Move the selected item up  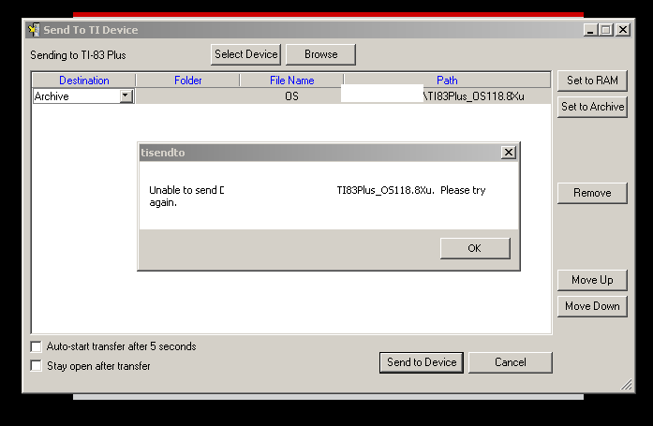592,280
